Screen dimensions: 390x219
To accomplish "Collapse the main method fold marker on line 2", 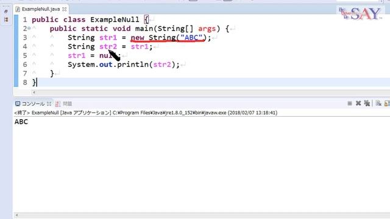I will pos(29,29).
